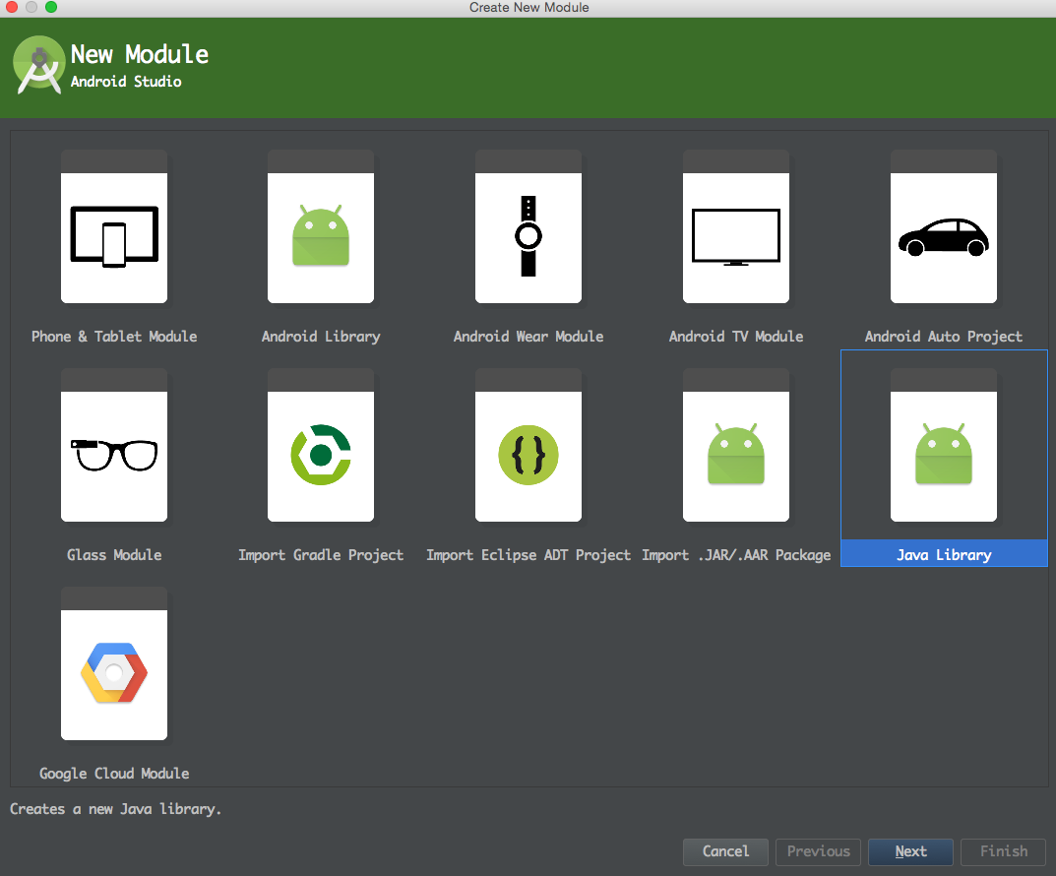Click the Android Studio logo in header
The image size is (1056, 876).
click(x=39, y=66)
